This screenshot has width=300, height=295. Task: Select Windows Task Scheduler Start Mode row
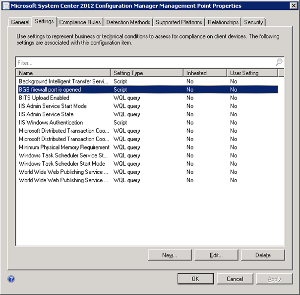click(148, 164)
